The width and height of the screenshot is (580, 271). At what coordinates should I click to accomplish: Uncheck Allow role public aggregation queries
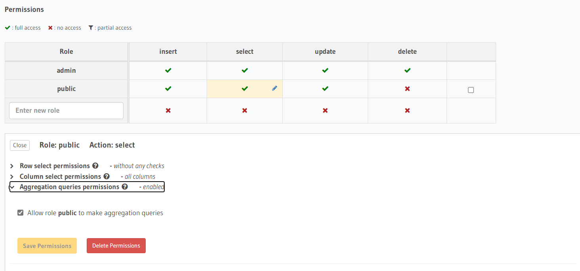pos(21,213)
